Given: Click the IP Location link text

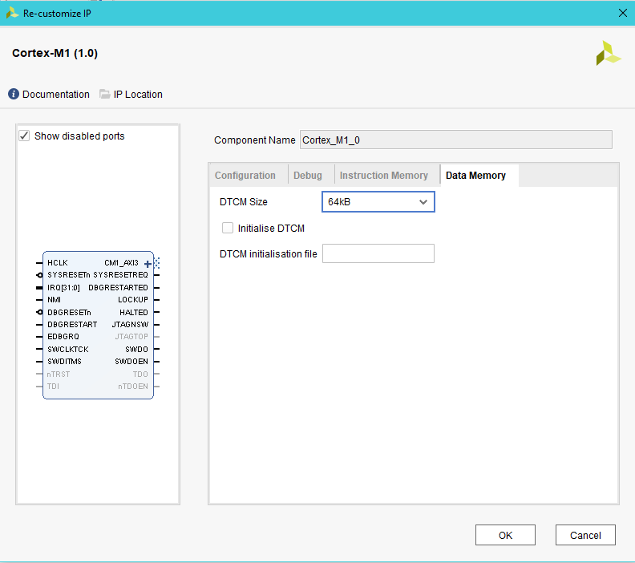Looking at the screenshot, I should pos(138,95).
